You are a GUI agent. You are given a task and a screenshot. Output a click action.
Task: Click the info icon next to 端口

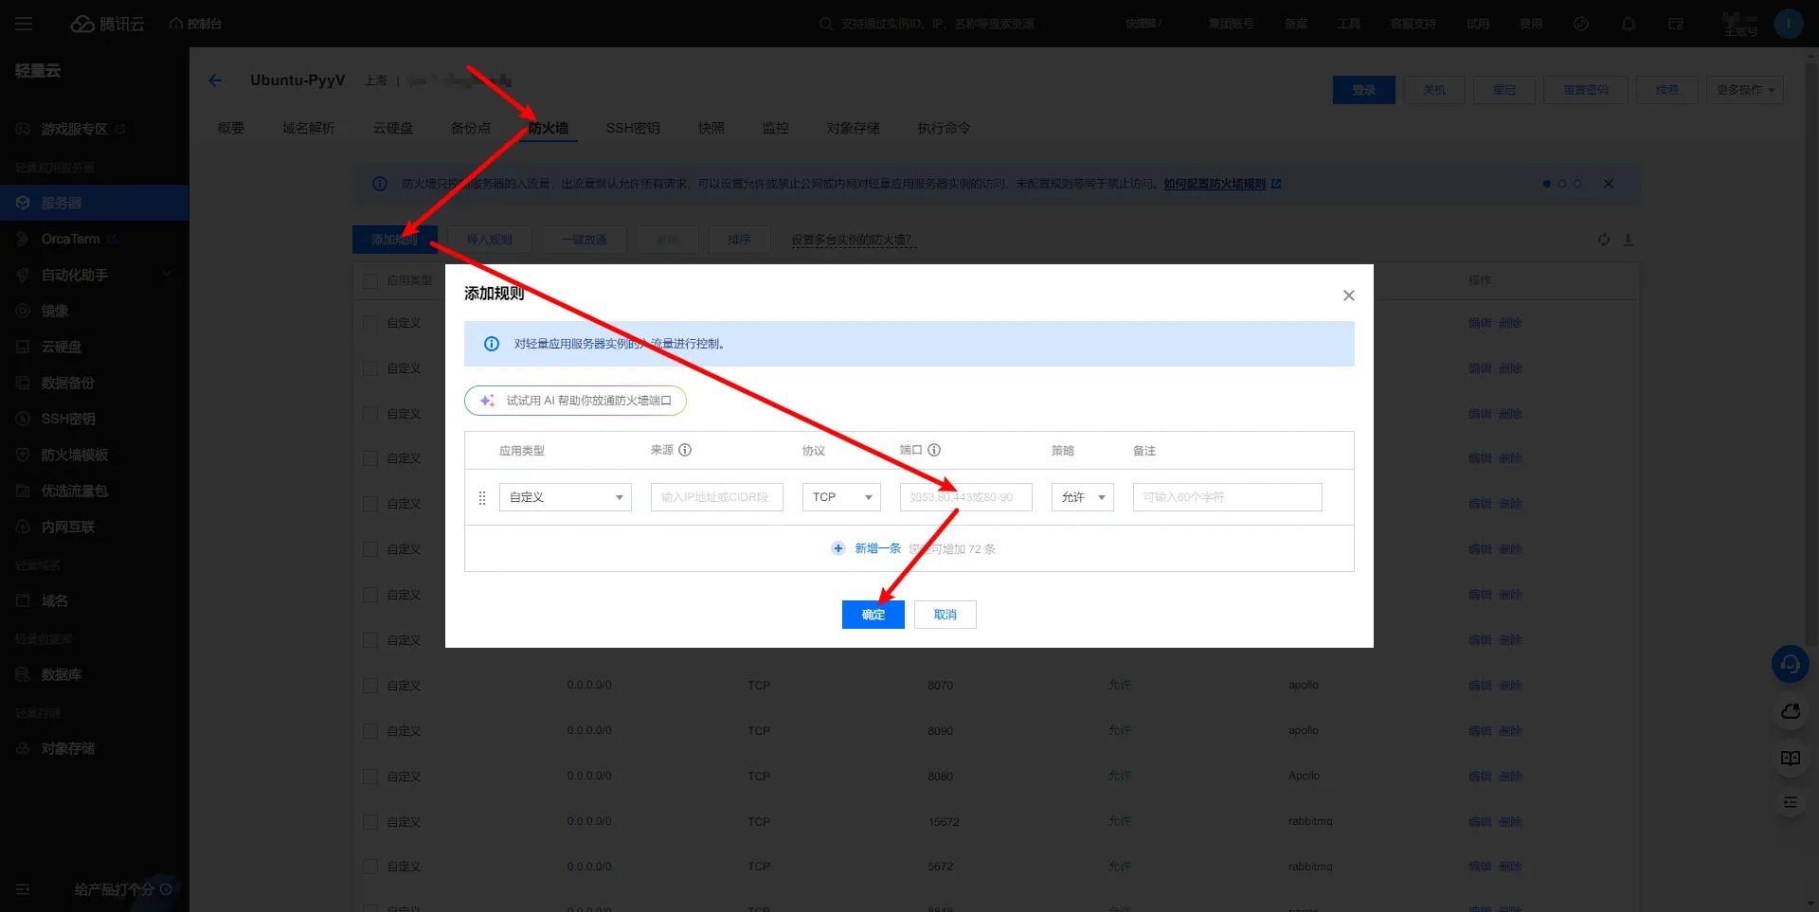click(934, 450)
